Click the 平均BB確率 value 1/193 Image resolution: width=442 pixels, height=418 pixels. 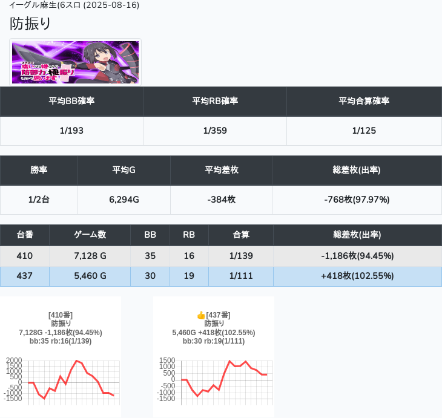tap(71, 131)
